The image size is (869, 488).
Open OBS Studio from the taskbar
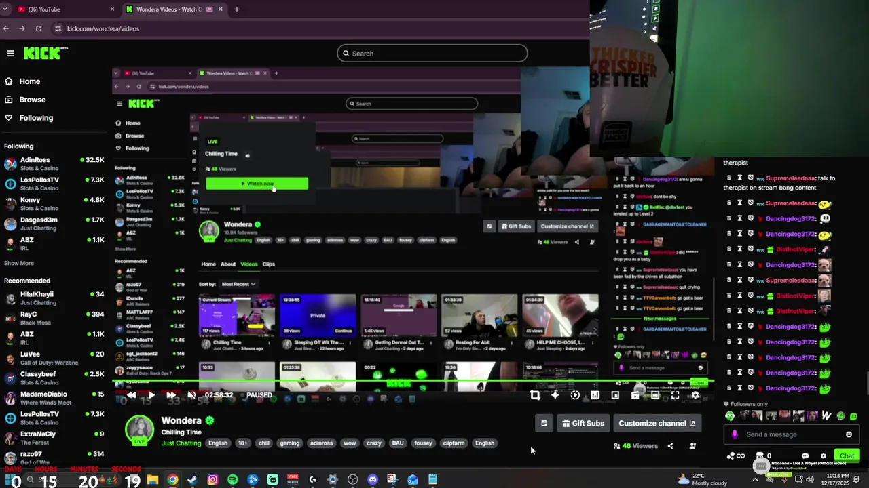click(x=352, y=480)
